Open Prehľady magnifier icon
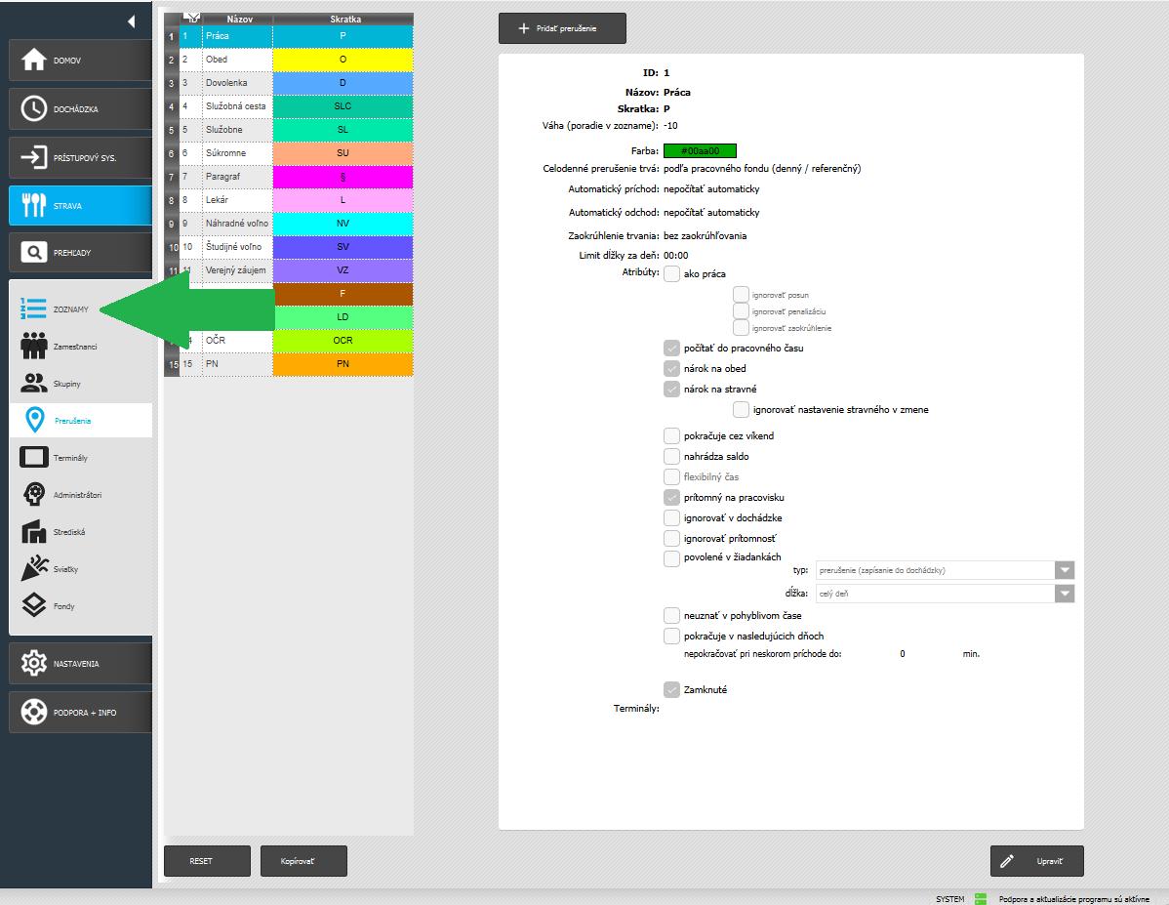This screenshot has width=1169, height=905. pos(34,253)
